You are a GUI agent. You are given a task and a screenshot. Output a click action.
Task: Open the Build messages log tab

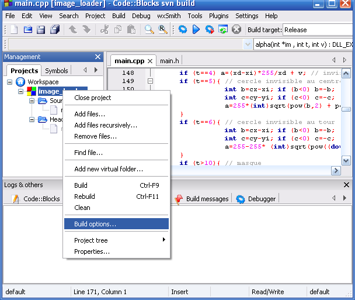coord(202,199)
